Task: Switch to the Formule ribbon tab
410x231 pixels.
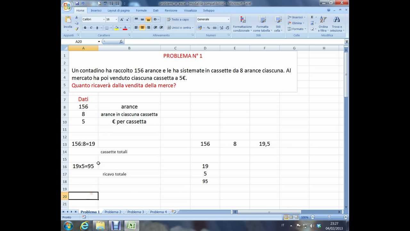Action: (x=141, y=10)
